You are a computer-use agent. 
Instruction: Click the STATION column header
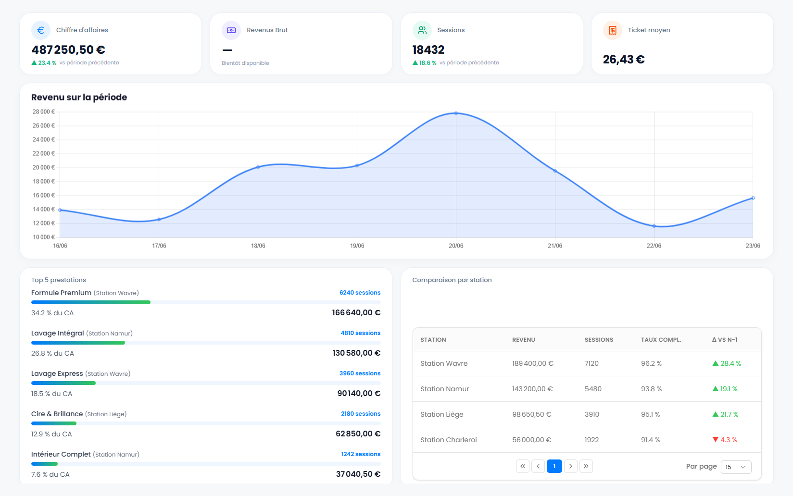[433, 340]
